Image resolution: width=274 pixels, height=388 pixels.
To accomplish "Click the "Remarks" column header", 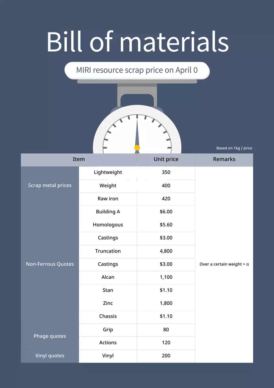I will [224, 159].
